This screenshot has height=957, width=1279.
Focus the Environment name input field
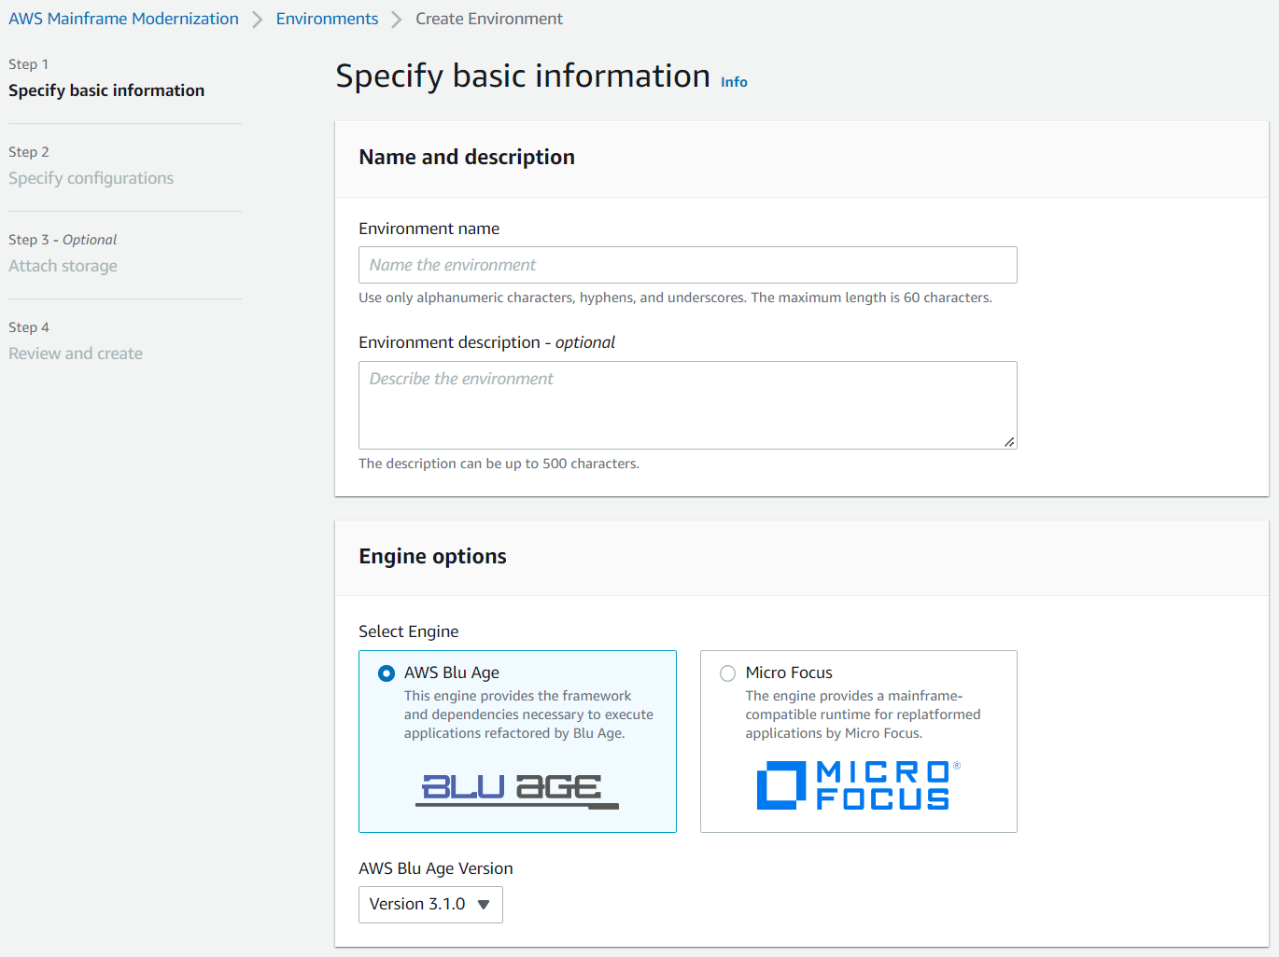click(x=687, y=265)
